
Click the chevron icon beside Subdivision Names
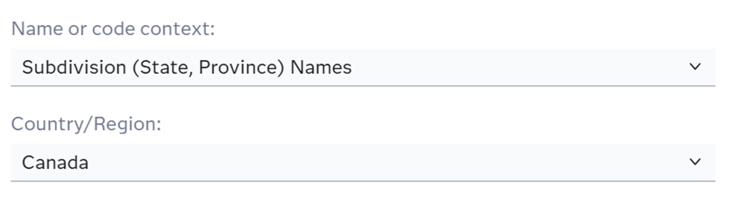tap(694, 67)
